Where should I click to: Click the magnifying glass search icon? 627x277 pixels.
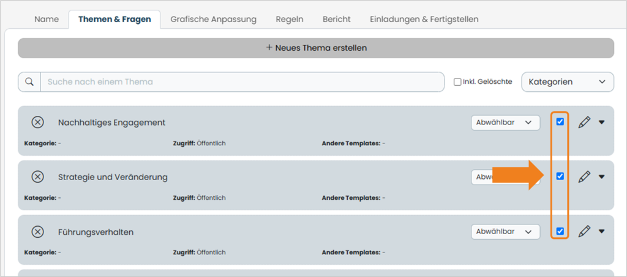29,82
